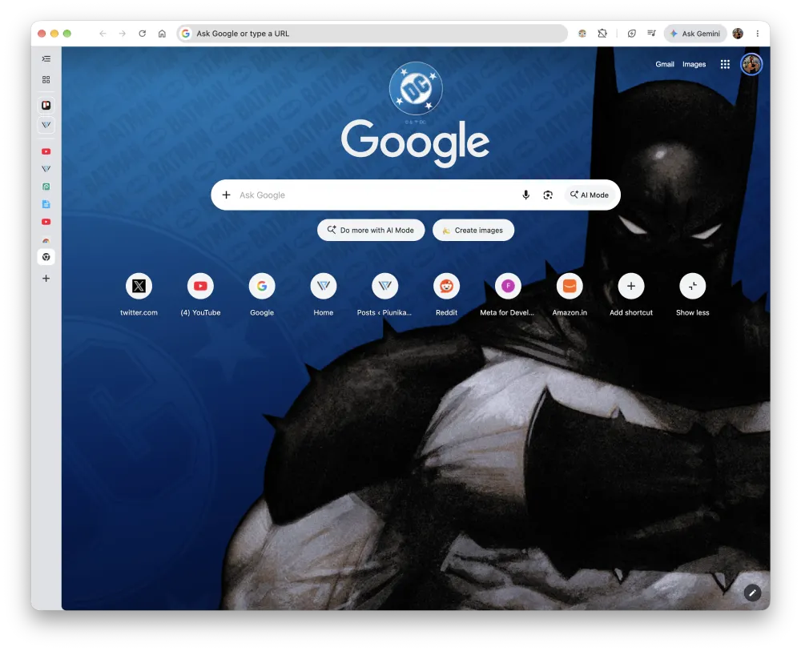This screenshot has height=651, width=801.
Task: Open the Chrome three-dot menu
Action: [758, 34]
